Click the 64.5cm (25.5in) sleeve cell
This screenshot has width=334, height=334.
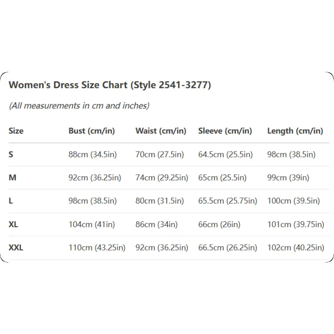225,154
